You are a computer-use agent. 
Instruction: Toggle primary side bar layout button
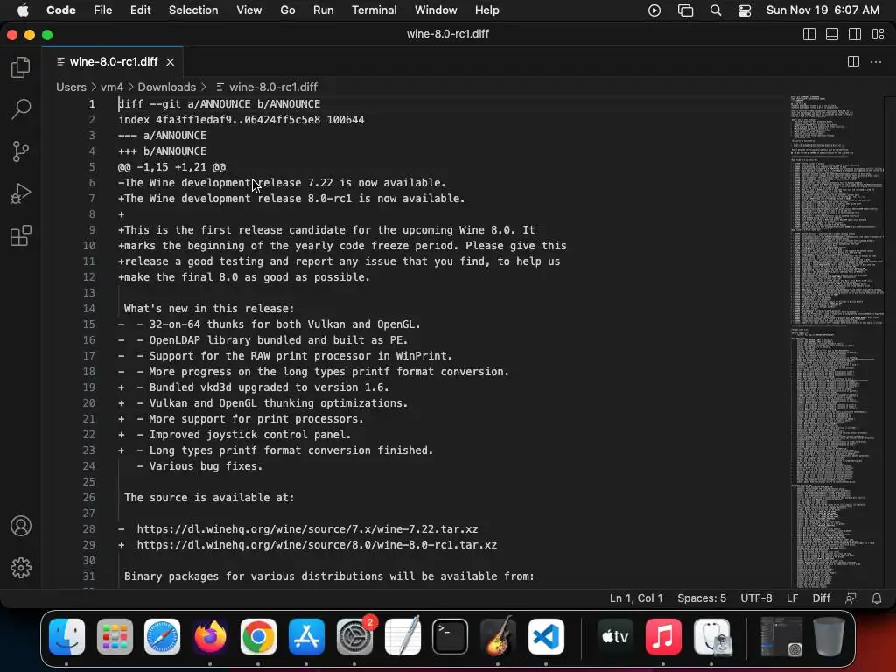[x=809, y=34]
